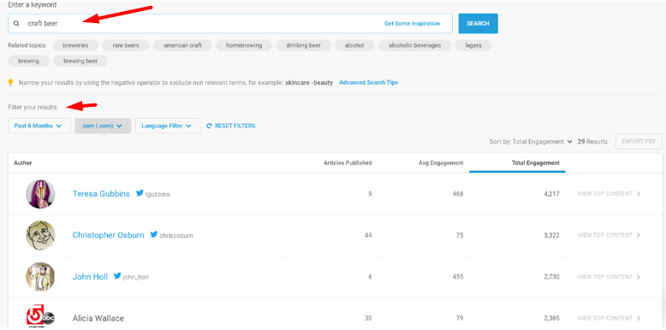
Task: Select the breweries related topic chip
Action: click(x=75, y=45)
